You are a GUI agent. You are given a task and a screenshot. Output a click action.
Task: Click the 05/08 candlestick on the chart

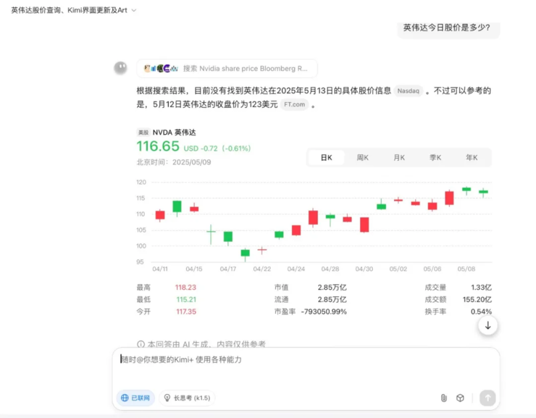point(466,190)
